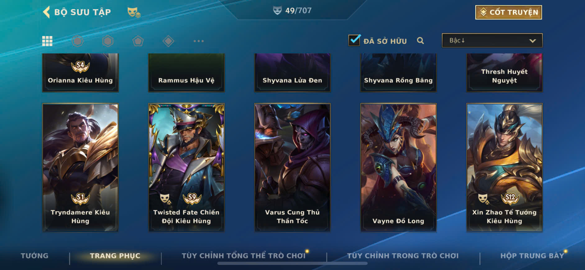Click the sort dropdown chevron arrow
The width and height of the screenshot is (585, 270).
[x=532, y=41]
